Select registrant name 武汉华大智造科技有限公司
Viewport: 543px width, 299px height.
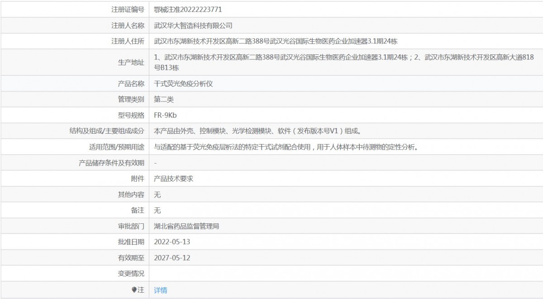pos(193,25)
